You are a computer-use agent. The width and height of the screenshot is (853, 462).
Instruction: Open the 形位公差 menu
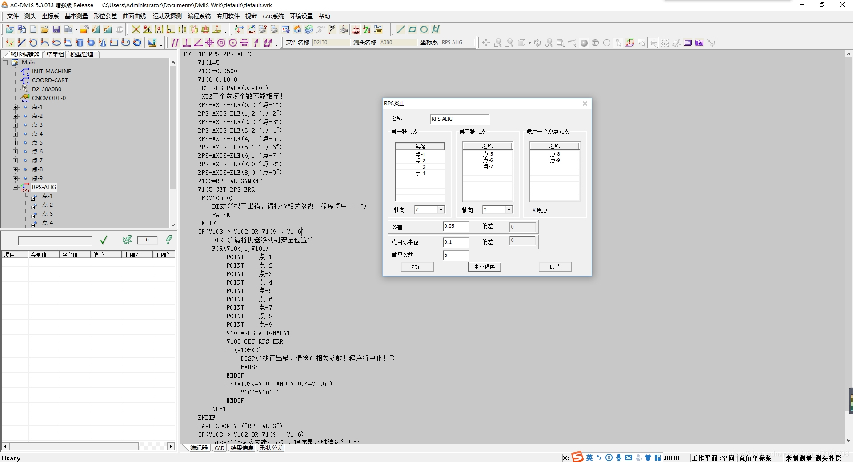pyautogui.click(x=105, y=16)
